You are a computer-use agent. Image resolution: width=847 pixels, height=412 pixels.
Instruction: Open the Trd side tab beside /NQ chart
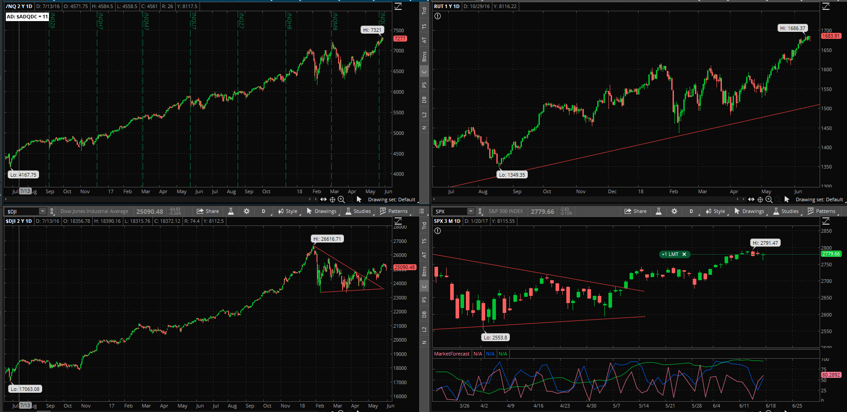(424, 11)
